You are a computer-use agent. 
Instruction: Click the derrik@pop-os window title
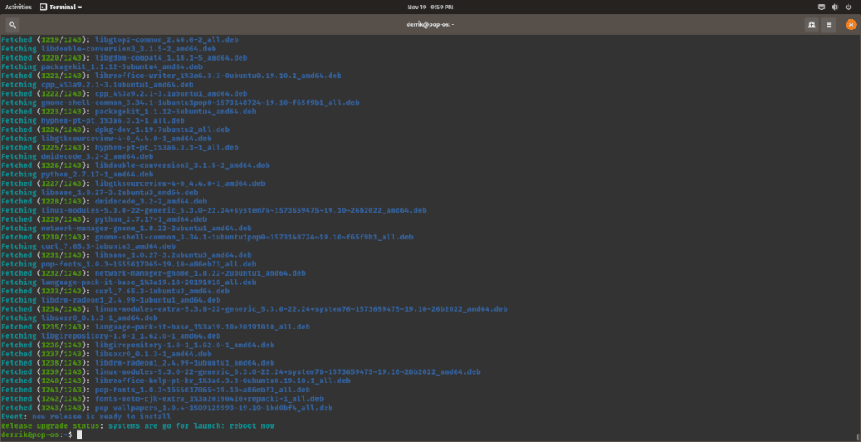point(430,25)
